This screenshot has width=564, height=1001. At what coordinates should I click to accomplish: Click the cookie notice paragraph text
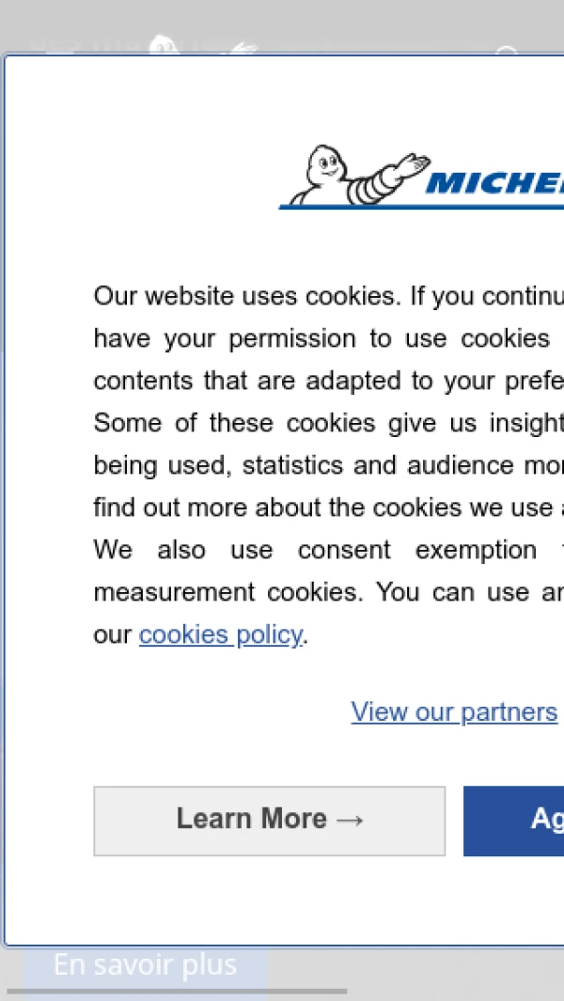(328, 464)
